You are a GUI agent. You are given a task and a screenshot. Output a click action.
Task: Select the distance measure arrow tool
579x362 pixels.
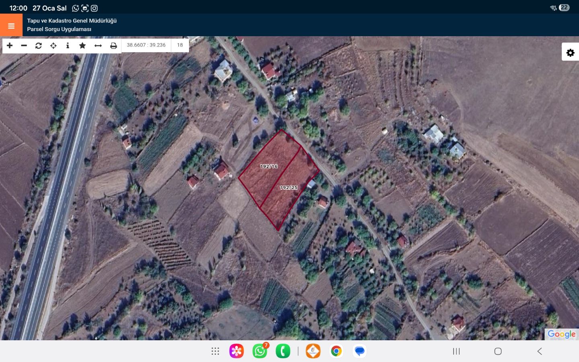click(98, 45)
